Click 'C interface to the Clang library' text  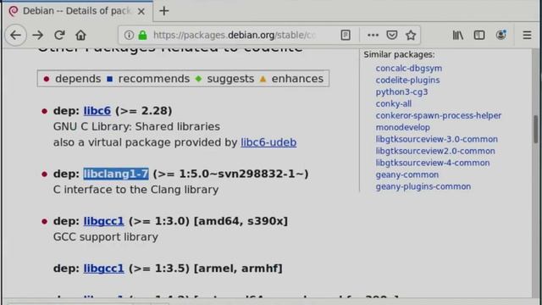tap(135, 190)
